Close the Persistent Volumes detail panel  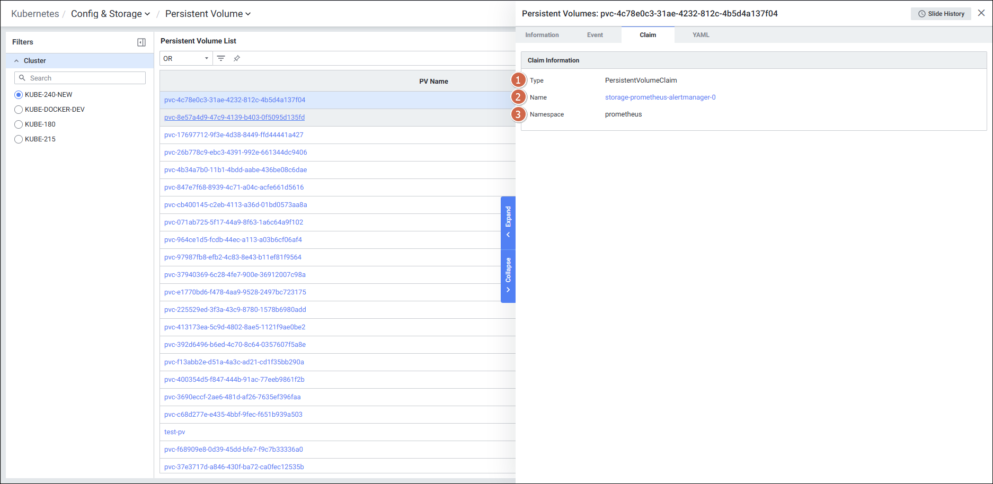pos(981,13)
